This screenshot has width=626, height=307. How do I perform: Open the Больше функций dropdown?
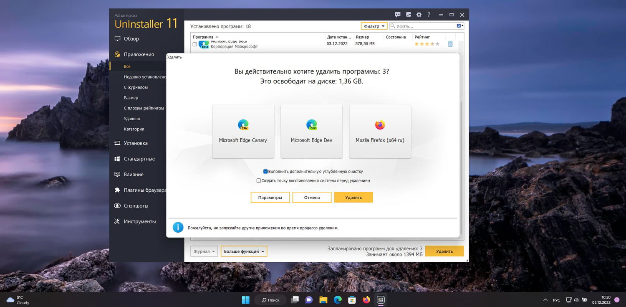coord(244,251)
